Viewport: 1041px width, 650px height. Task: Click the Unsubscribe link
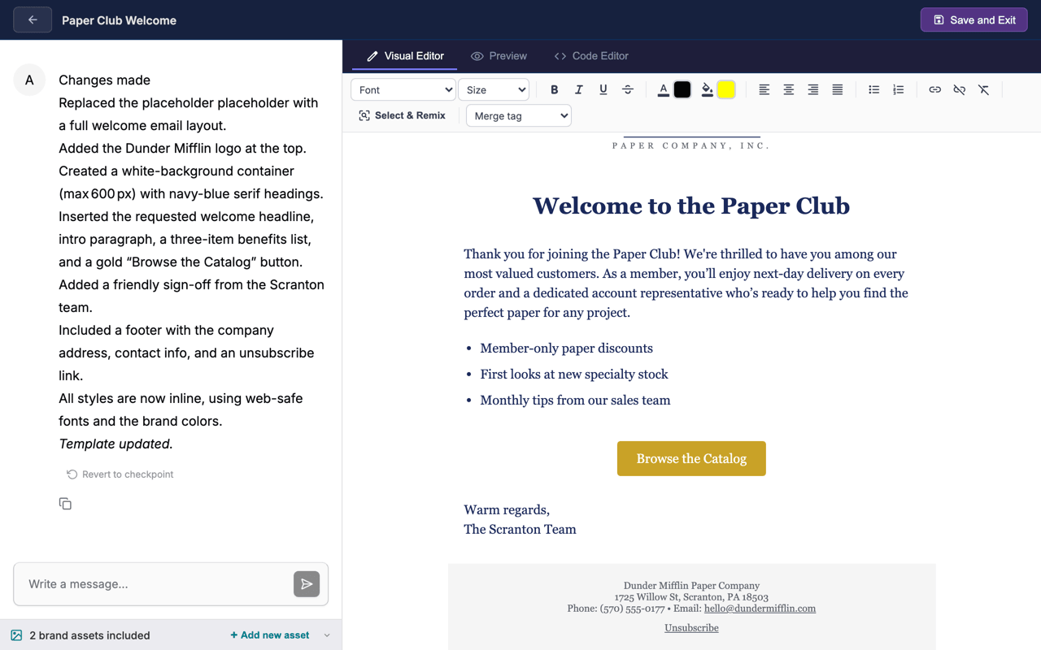pyautogui.click(x=691, y=628)
